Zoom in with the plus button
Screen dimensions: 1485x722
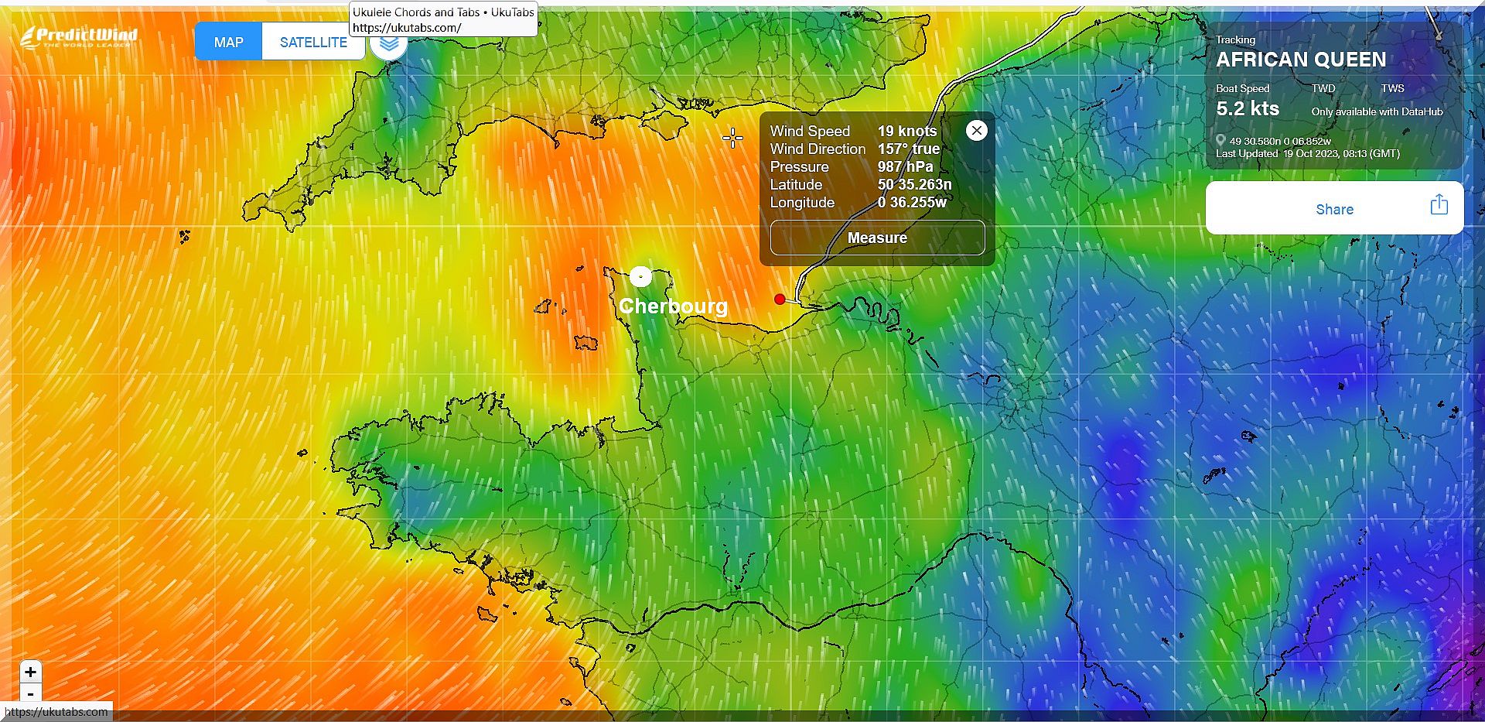[30, 672]
